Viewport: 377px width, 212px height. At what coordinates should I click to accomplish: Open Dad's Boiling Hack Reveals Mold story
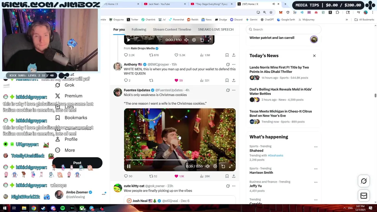[x=280, y=92]
